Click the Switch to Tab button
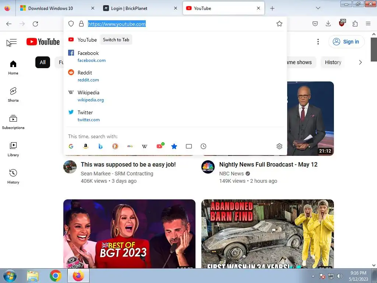377x283 pixels. pos(116,40)
